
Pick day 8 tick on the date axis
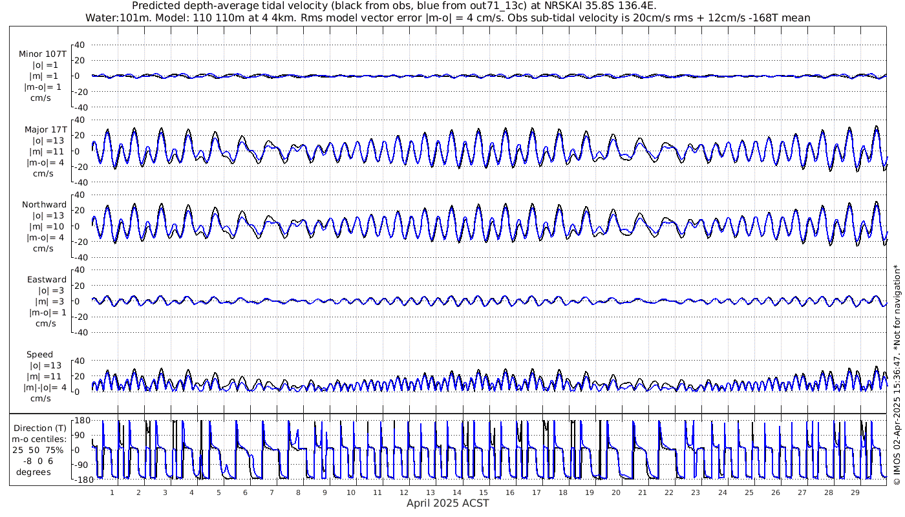click(298, 492)
